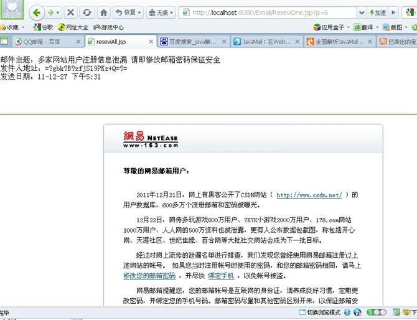Click the Baidu paw favicon on 百度搜索 tab
This screenshot has height=320, width=417.
click(x=164, y=42)
